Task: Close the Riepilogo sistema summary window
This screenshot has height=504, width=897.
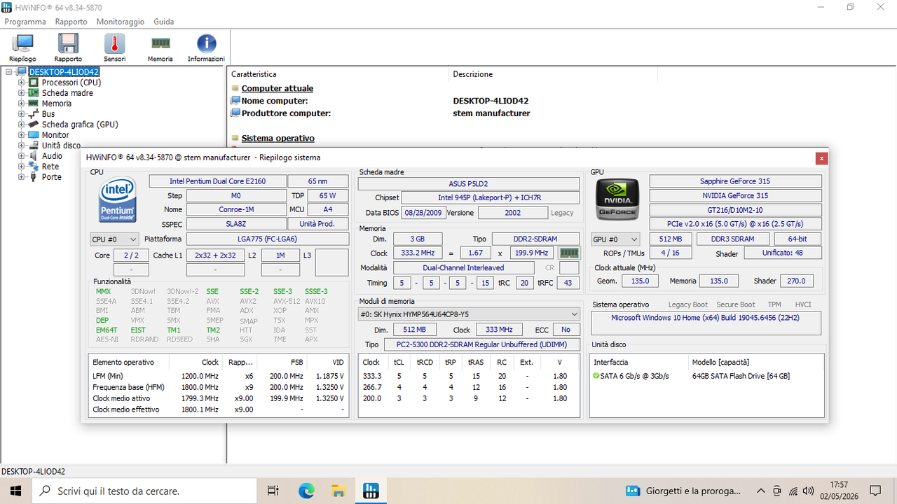Action: pos(821,158)
